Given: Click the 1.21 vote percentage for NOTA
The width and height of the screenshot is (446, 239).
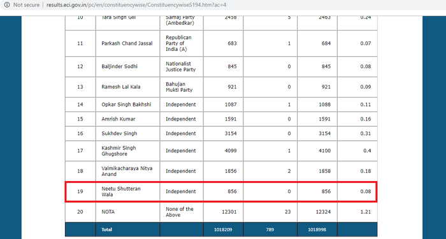Looking at the screenshot, I should [366, 212].
